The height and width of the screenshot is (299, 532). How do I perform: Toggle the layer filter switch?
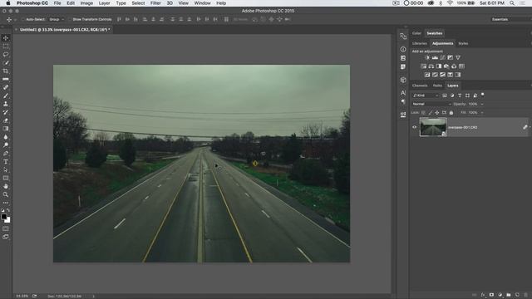483,96
